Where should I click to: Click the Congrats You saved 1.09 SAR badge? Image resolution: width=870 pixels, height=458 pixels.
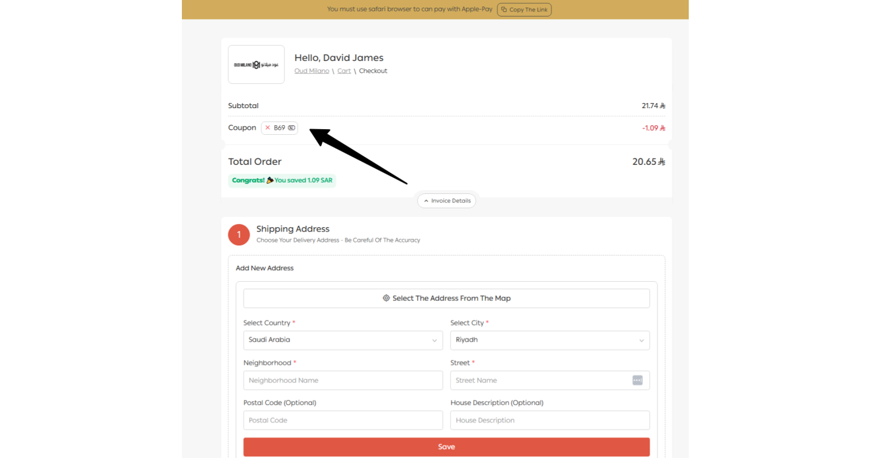click(x=282, y=181)
